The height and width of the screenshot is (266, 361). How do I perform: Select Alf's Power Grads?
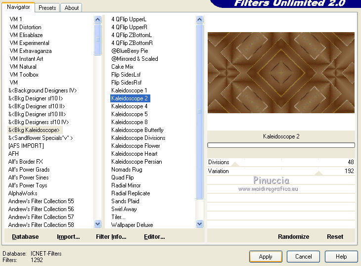29,170
